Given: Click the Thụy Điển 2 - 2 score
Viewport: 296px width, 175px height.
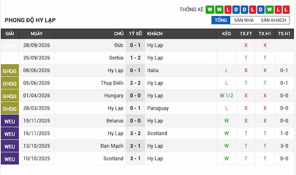Looking at the screenshot, I should click(x=135, y=83).
